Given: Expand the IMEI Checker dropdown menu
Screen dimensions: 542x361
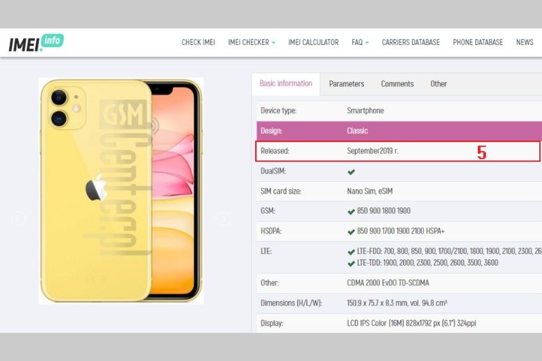Looking at the screenshot, I should (251, 42).
